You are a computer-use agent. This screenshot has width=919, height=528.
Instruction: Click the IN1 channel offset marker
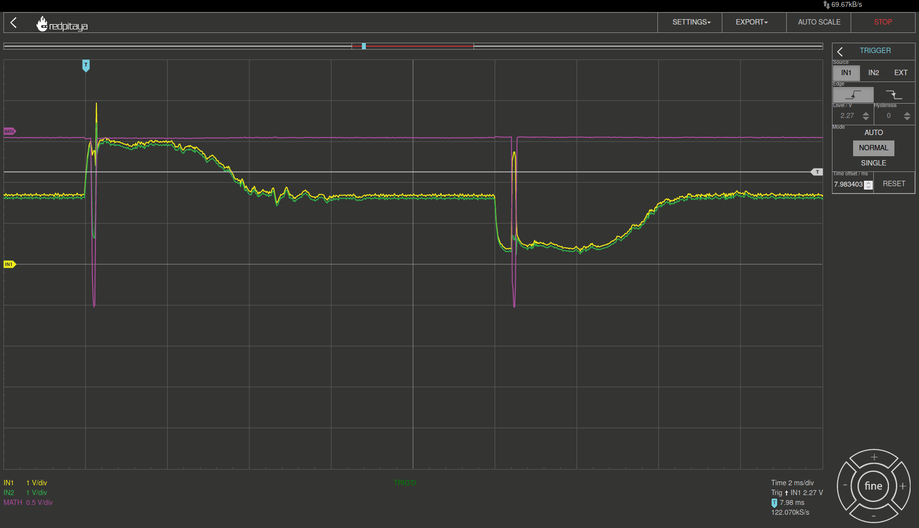[10, 264]
